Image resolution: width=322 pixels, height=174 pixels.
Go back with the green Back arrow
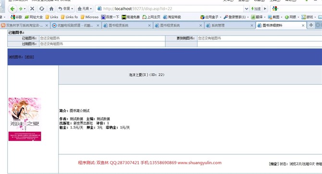(x=12, y=9)
